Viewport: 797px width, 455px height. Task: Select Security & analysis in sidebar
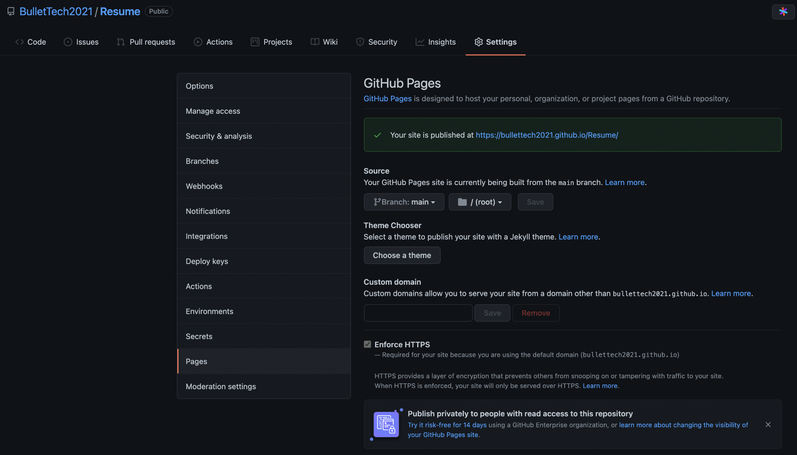point(263,136)
